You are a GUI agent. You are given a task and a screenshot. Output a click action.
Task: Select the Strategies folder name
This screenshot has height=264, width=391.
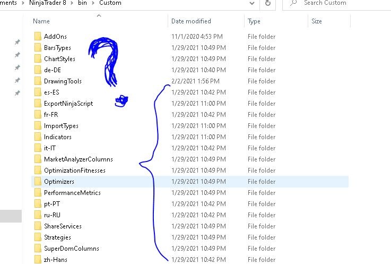[57, 237]
